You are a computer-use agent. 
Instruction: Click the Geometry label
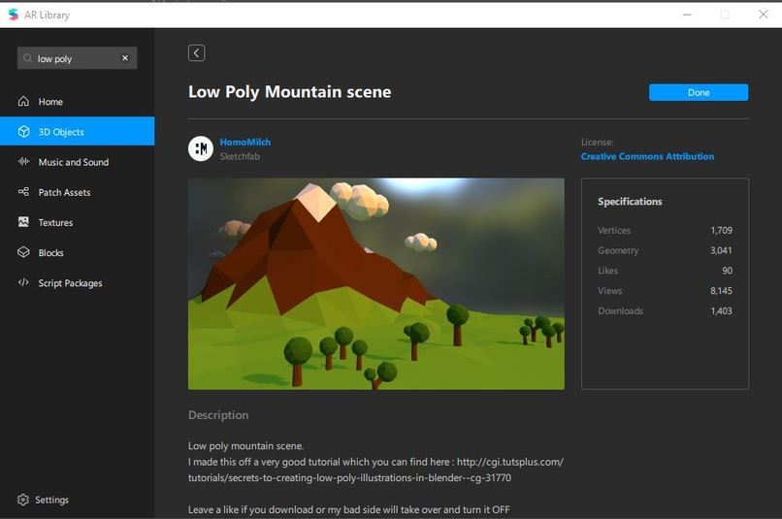(618, 251)
